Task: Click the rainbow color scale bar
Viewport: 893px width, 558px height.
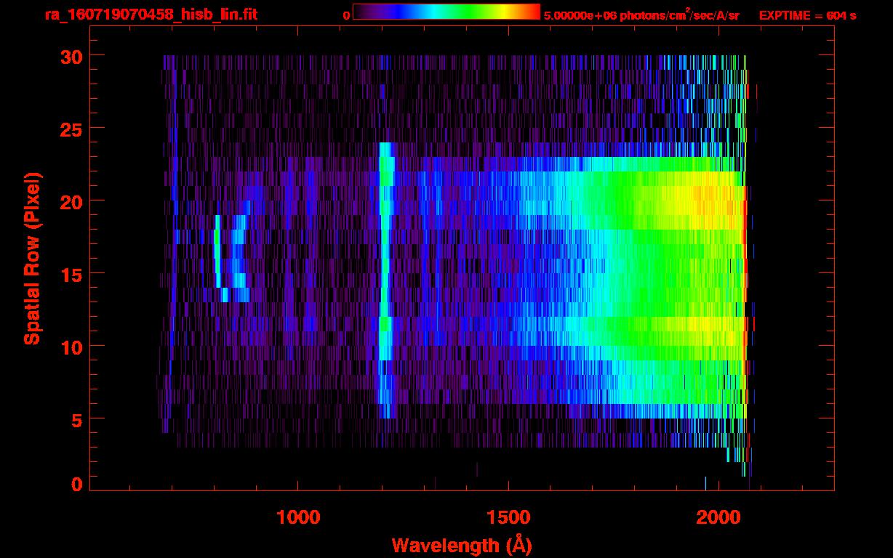Action: click(446, 12)
